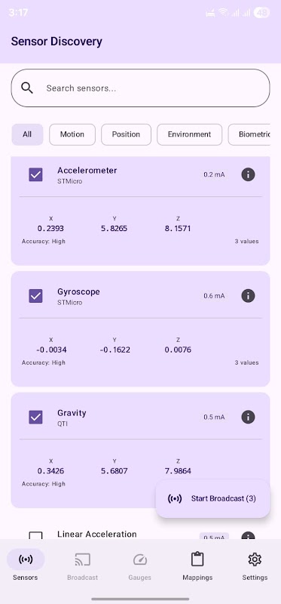Open Settings gear icon

[x=255, y=559]
